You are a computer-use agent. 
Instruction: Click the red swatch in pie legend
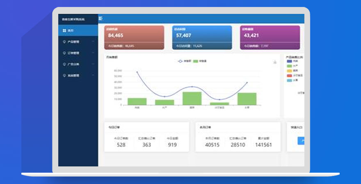pyautogui.click(x=289, y=75)
